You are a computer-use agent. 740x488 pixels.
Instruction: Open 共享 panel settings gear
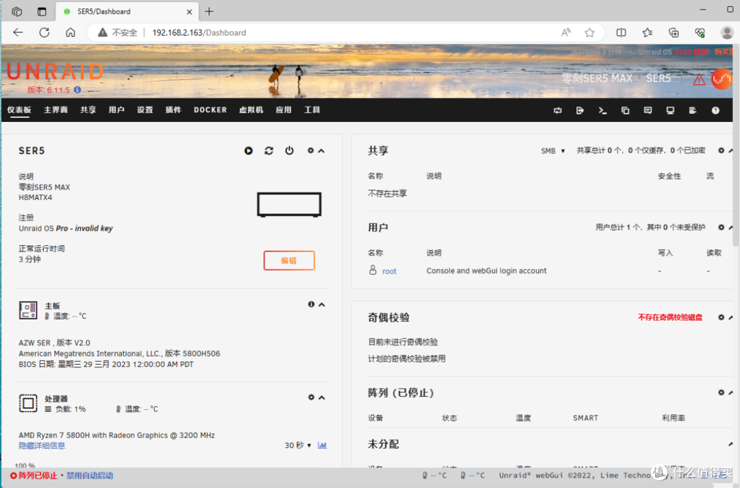(x=721, y=151)
